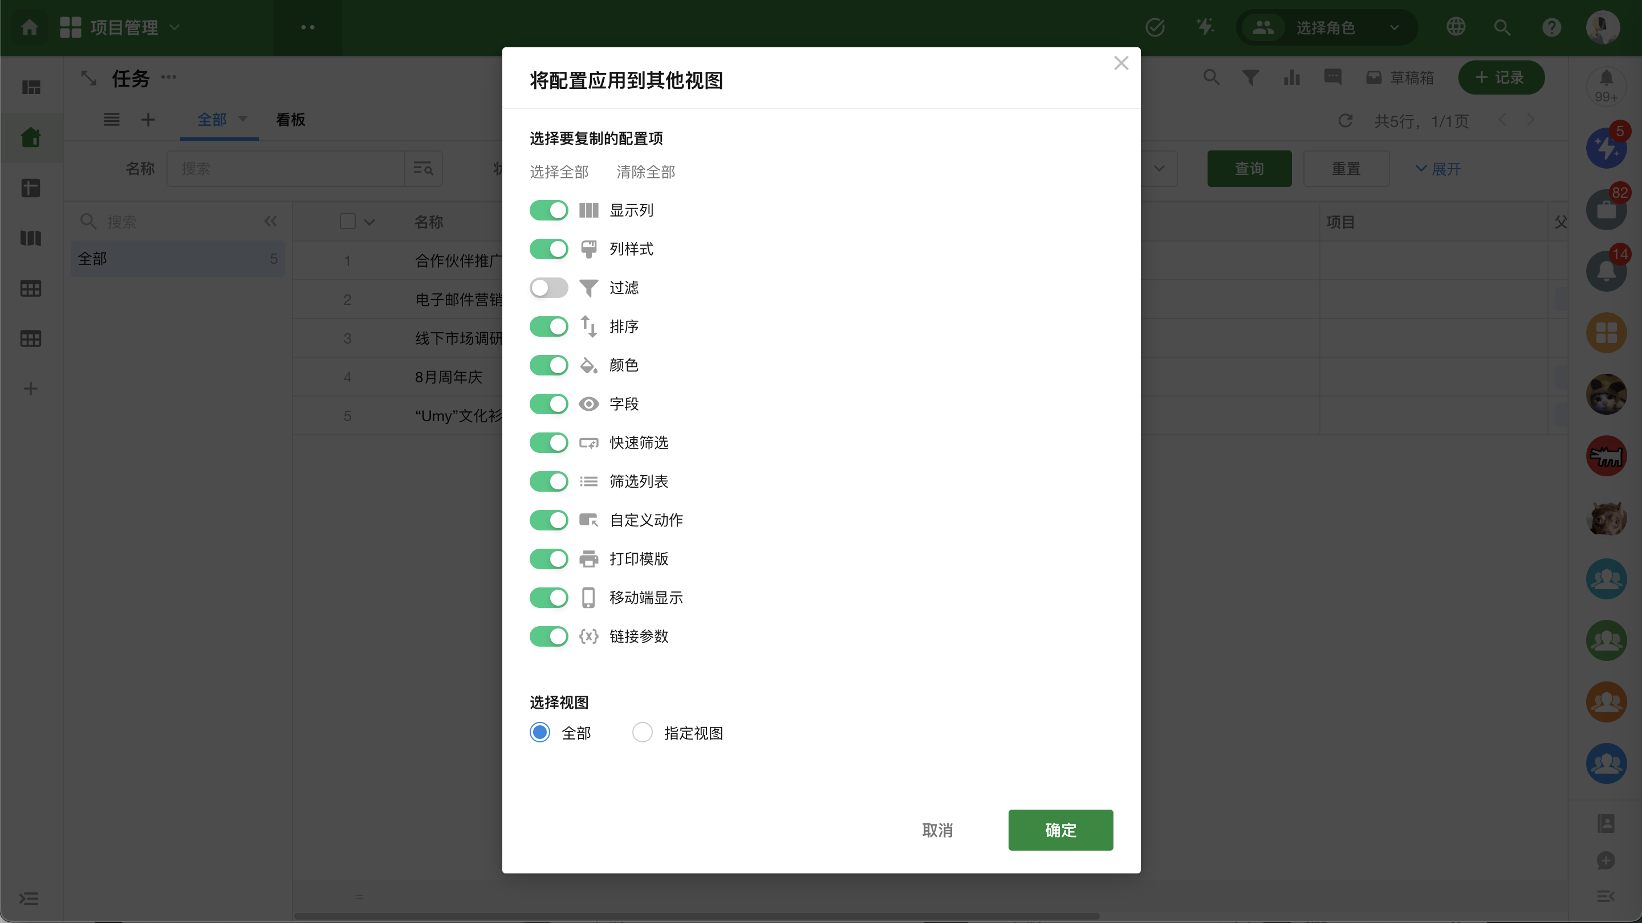Click the refresh records icon
The height and width of the screenshot is (923, 1642).
click(1345, 121)
